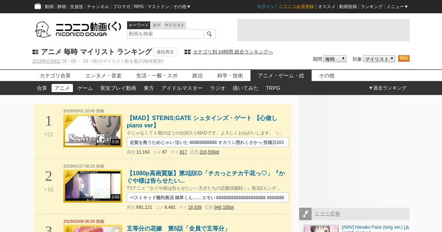This screenshot has height=232, width=442.
Task: Select the マイリスト search tab
Action: point(174,25)
